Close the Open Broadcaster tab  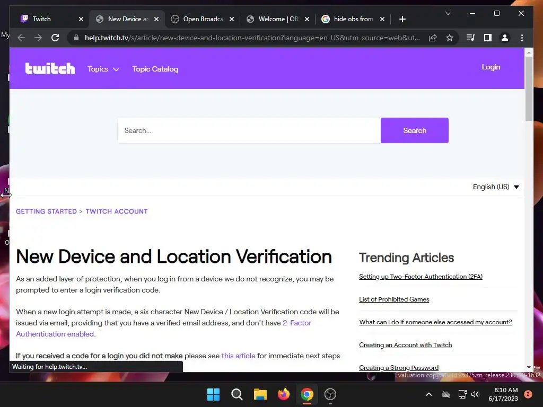(x=232, y=19)
